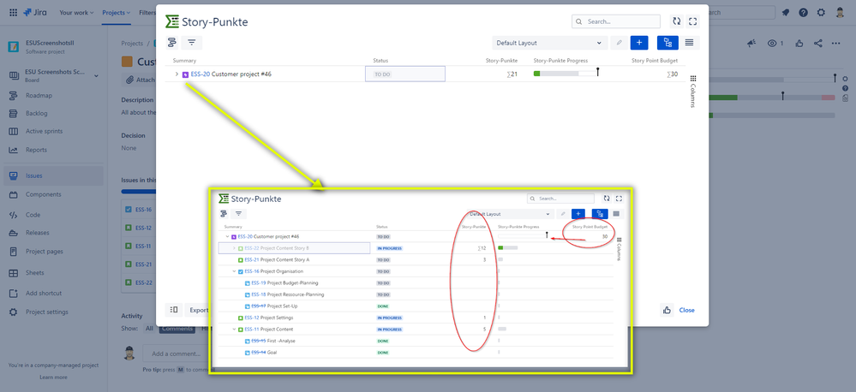
Task: Collapse the inset ESS-11 Project Content chevron
Action: click(234, 329)
